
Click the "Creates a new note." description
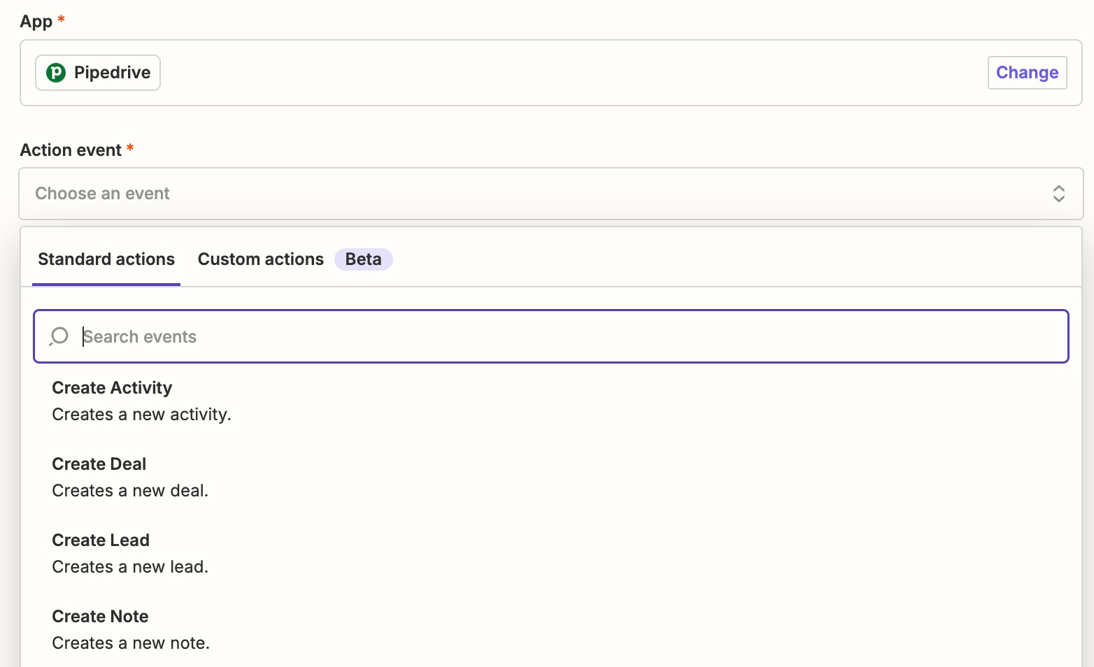coord(131,643)
